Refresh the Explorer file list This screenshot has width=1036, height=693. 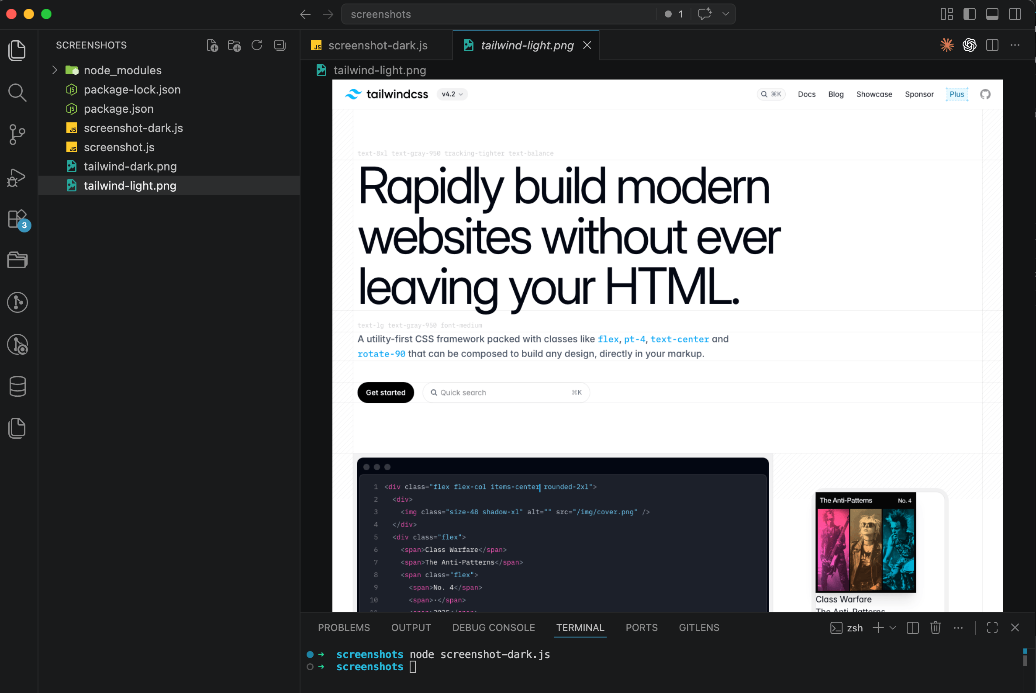(x=257, y=45)
